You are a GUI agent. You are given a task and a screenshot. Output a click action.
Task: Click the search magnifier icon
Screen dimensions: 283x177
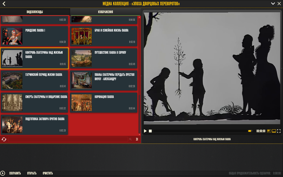[130, 139]
